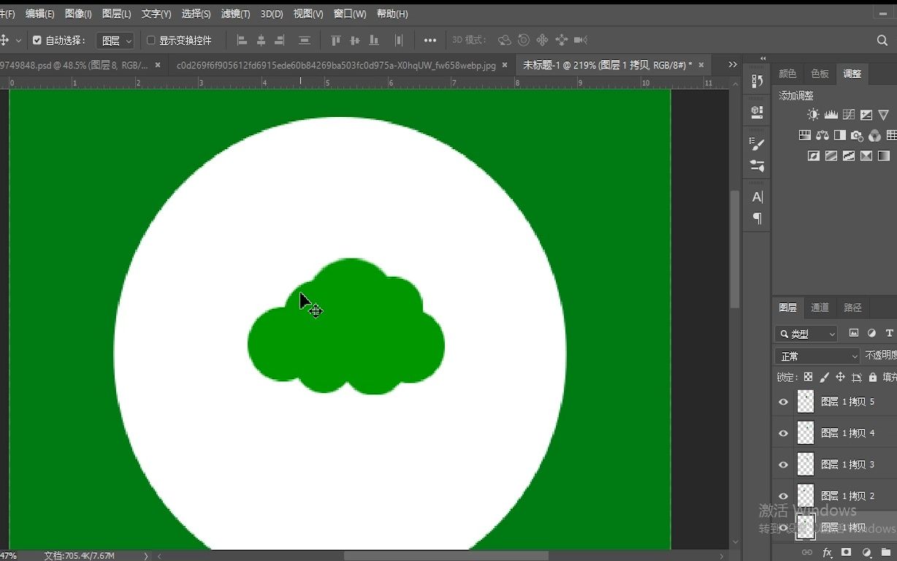
Task: Add a Posterize adjustment
Action: (x=831, y=156)
